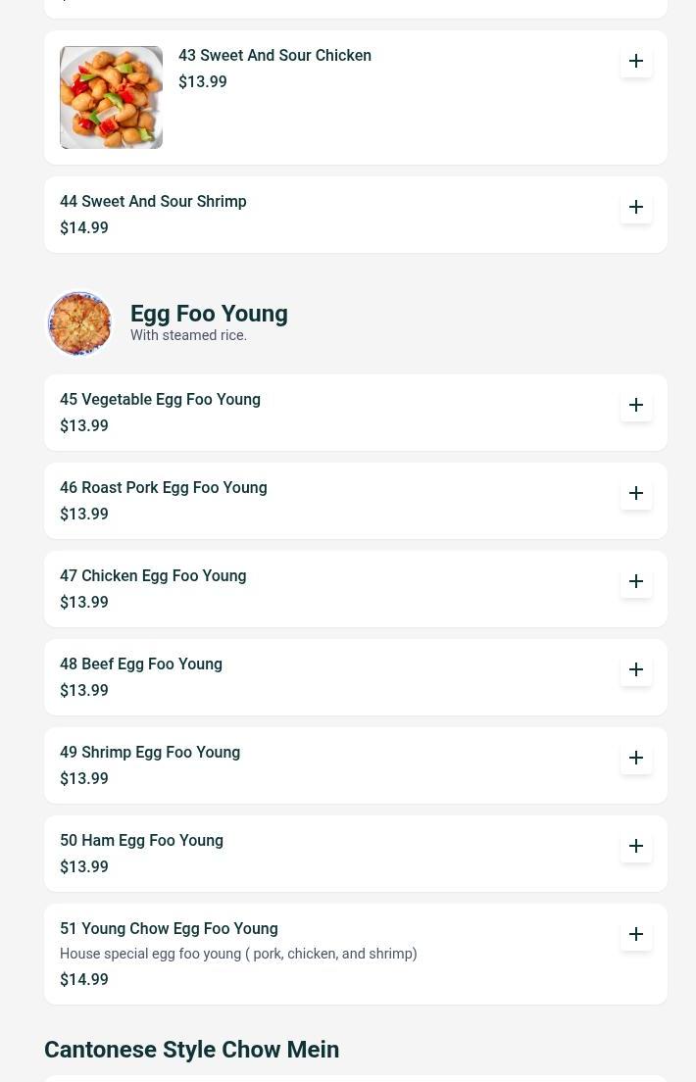
Task: Open the 44 Sweet And Sour Shrimp item name
Action: (153, 202)
